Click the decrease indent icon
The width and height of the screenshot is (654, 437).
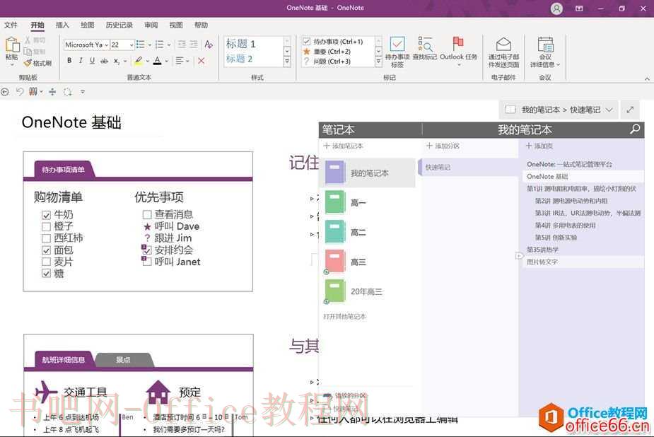[x=182, y=45]
